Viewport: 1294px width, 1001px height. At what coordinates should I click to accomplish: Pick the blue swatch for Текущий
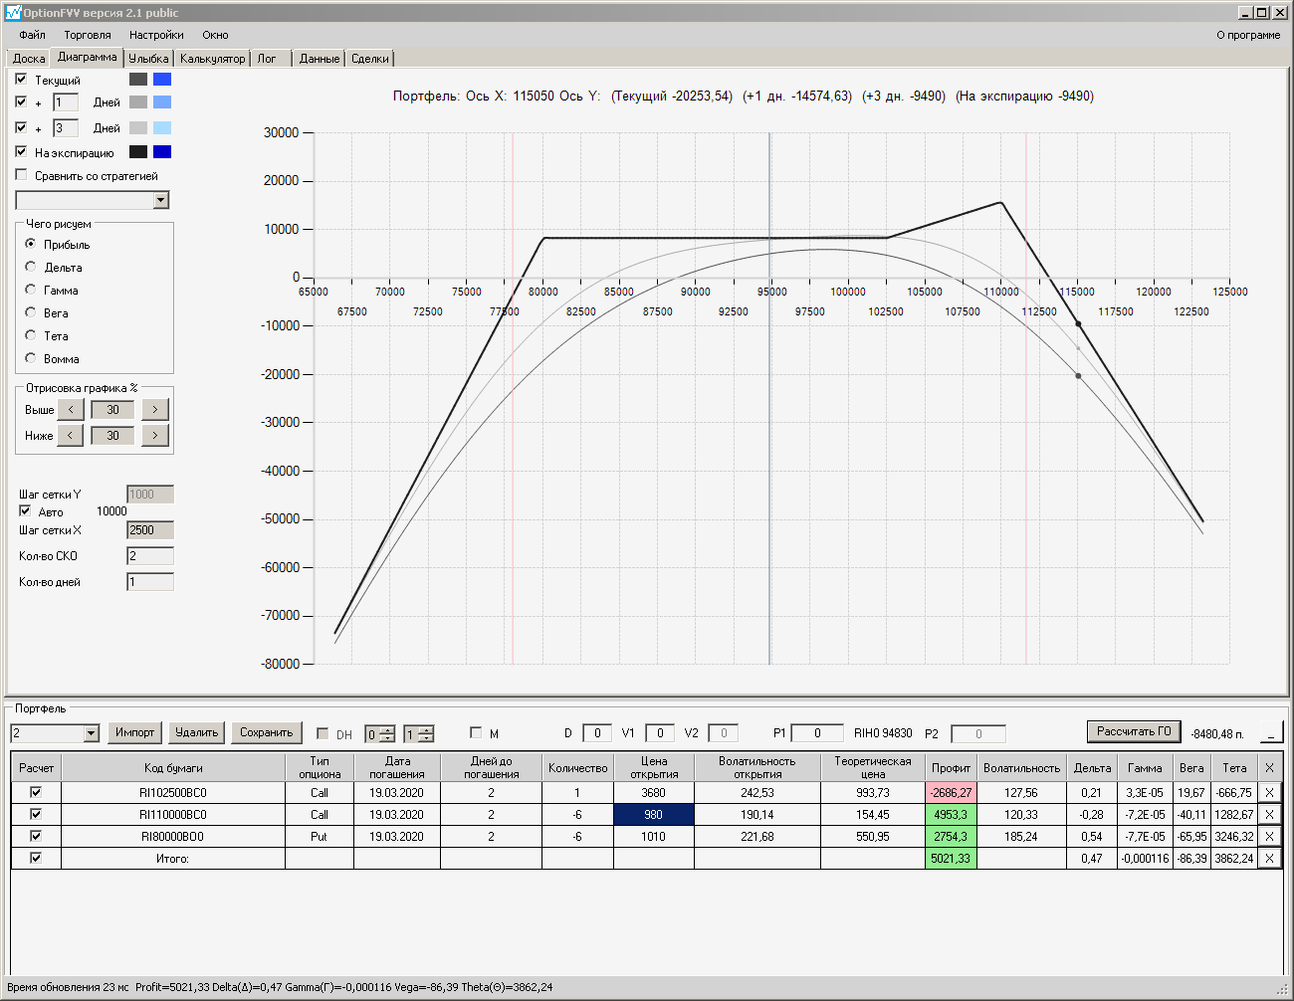[162, 79]
